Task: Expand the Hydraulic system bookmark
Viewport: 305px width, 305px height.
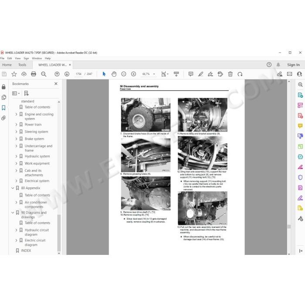Action: pyautogui.click(x=17, y=156)
